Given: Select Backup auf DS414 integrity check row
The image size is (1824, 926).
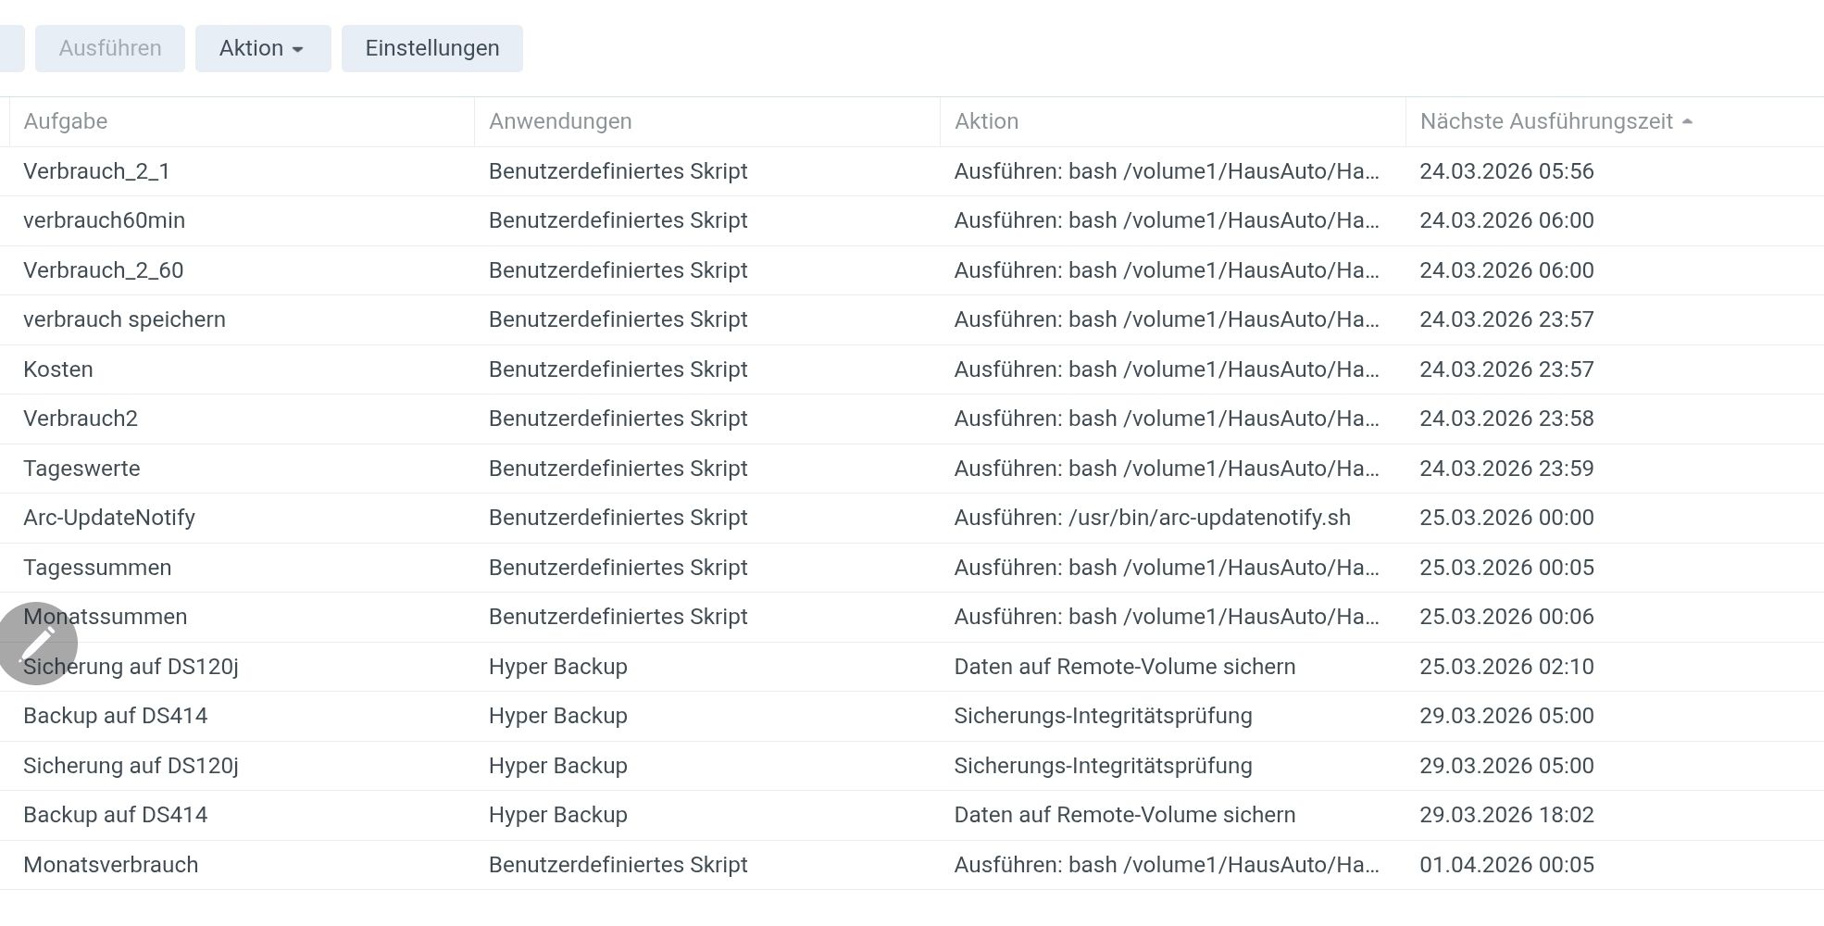Looking at the screenshot, I should click(115, 716).
